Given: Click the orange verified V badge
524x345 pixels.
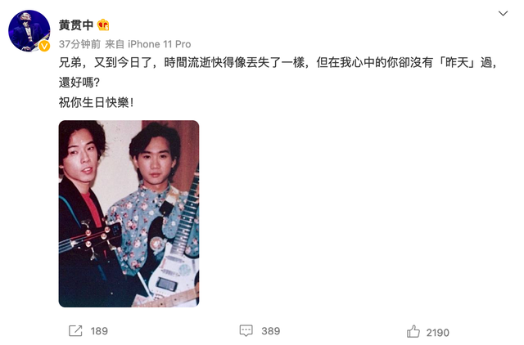Looking at the screenshot, I should [44, 46].
